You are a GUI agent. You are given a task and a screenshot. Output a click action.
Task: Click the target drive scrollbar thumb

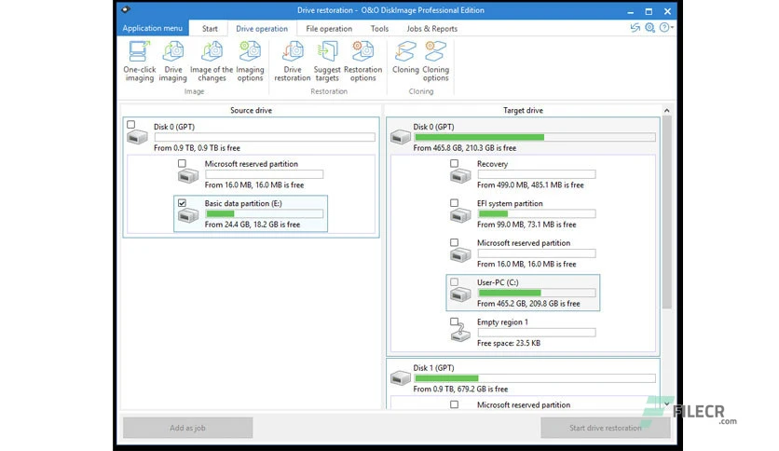coord(667,212)
